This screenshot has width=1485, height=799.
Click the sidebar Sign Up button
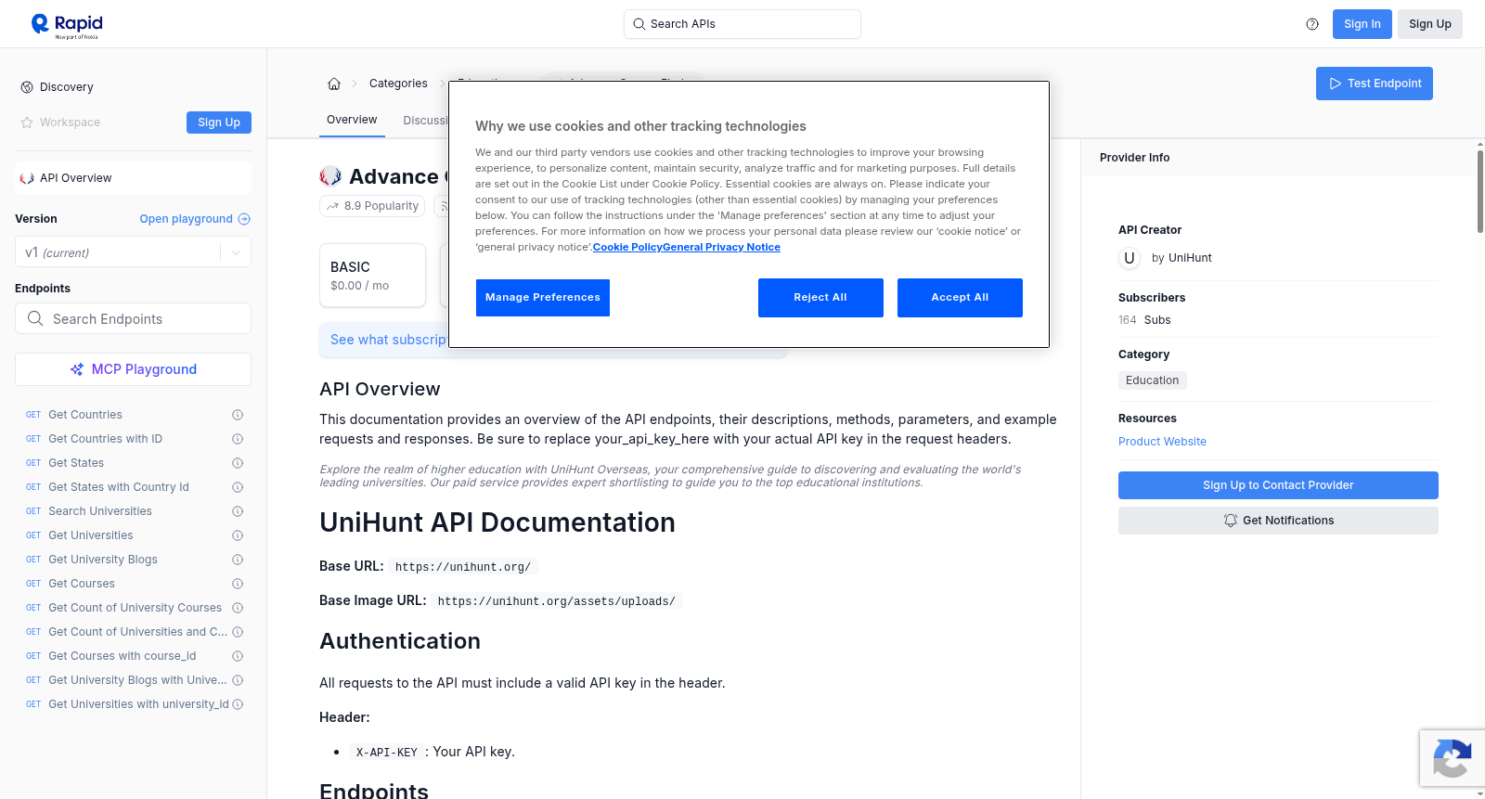[219, 122]
